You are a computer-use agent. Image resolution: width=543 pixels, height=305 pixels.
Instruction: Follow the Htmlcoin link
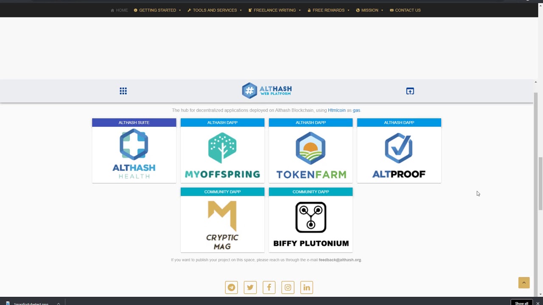[337, 110]
